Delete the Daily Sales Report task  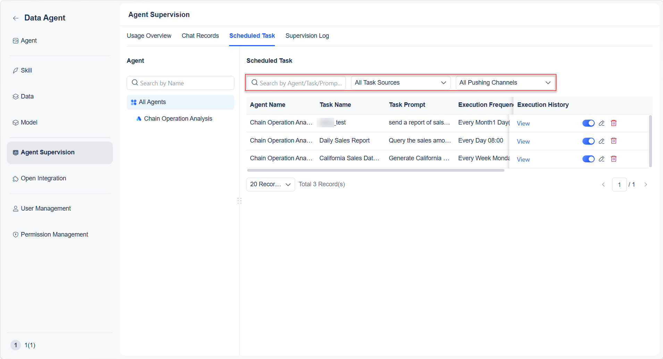click(x=614, y=141)
